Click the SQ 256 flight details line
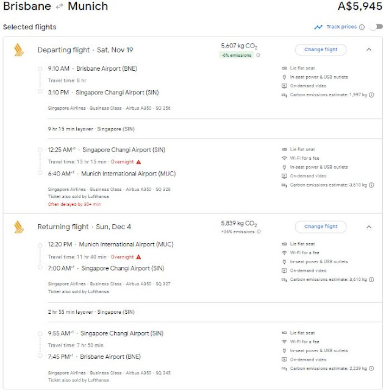The height and width of the screenshot is (390, 389). pos(109,108)
